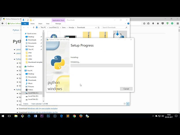Viewport: 180px width, 135px height.
Task: Open Quick access in the navigation pane
Action: [32, 33]
